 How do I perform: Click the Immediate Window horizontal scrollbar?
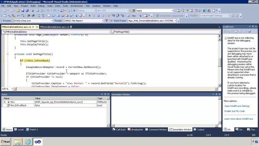[165, 126]
